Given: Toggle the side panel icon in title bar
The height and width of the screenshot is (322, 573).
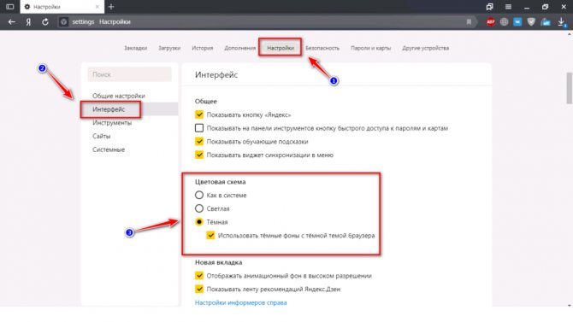Looking at the screenshot, I should [x=10, y=7].
